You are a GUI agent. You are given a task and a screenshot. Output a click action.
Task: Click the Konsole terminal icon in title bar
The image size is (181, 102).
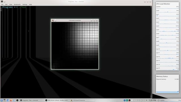coord(2,1)
